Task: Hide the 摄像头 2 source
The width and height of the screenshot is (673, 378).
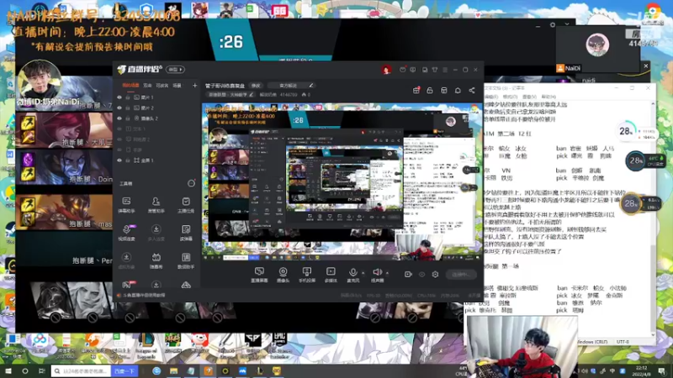Action: (119, 118)
